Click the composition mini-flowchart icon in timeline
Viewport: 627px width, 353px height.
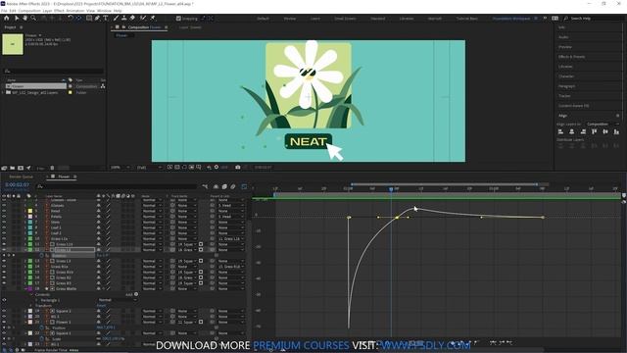[x=205, y=186]
